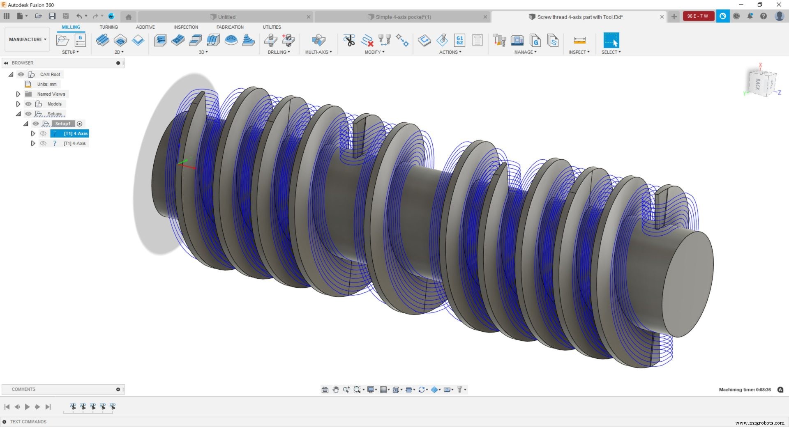789x427 pixels.
Task: Toggle visibility of CAM Root
Action: (x=21, y=74)
